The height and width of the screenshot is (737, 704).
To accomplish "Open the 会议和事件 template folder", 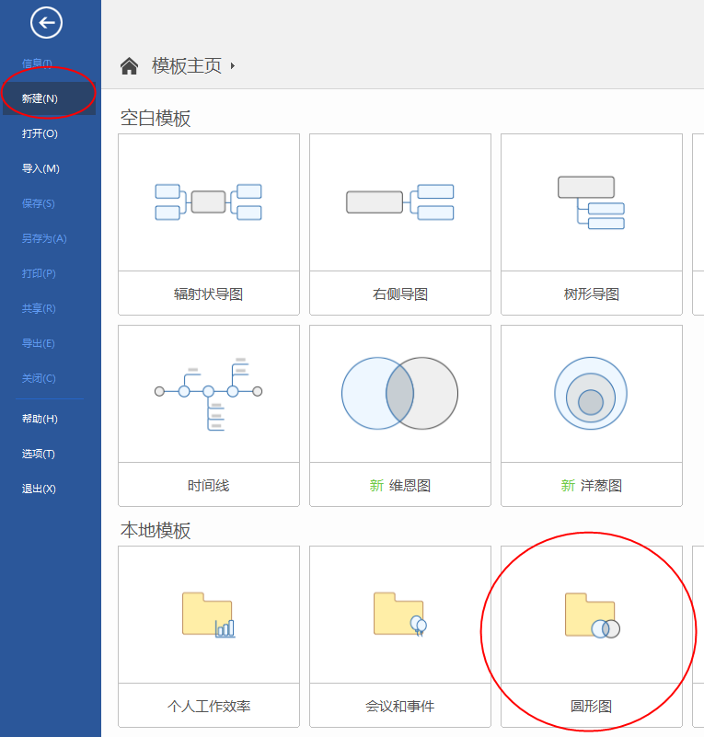I will (399, 616).
